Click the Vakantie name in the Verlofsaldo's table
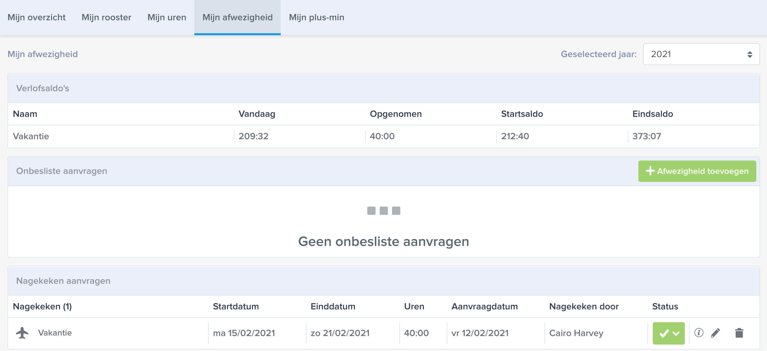Screen dimensions: 767x351 point(31,136)
